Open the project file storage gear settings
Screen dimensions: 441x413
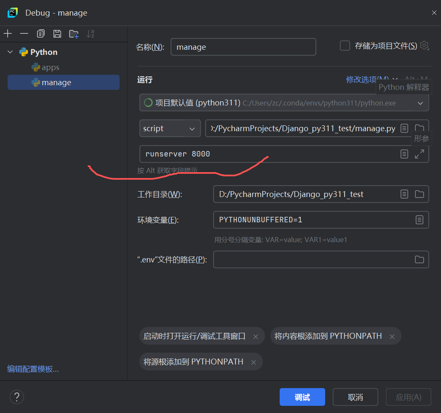pos(425,46)
